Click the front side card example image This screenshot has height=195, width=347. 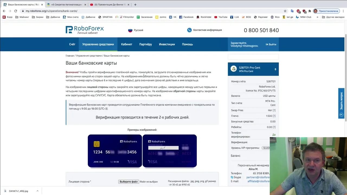click(x=115, y=151)
